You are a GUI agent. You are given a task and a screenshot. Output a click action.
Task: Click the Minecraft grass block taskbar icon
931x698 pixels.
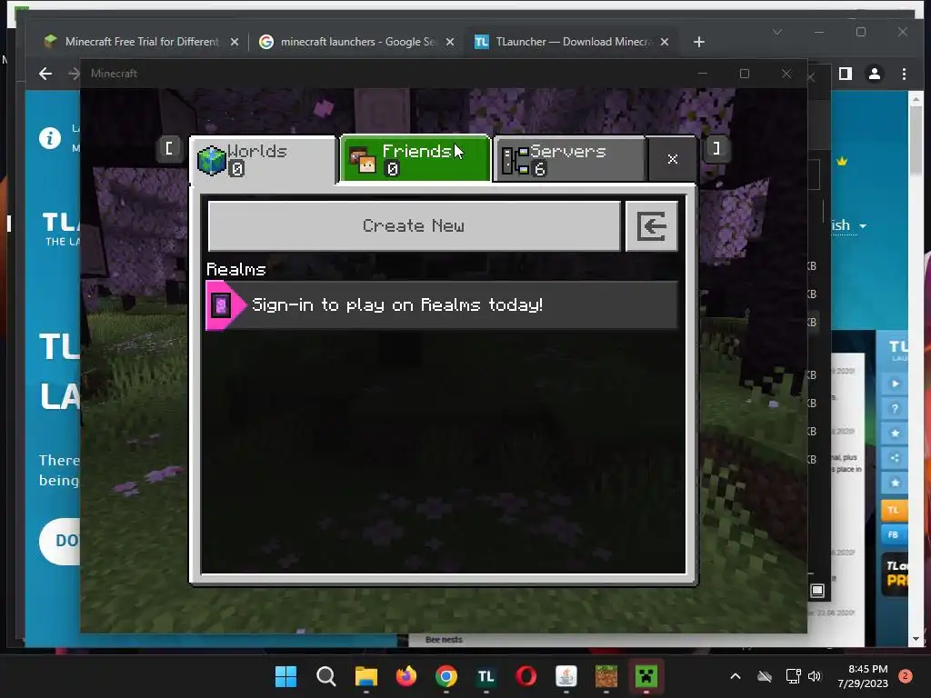(x=606, y=676)
